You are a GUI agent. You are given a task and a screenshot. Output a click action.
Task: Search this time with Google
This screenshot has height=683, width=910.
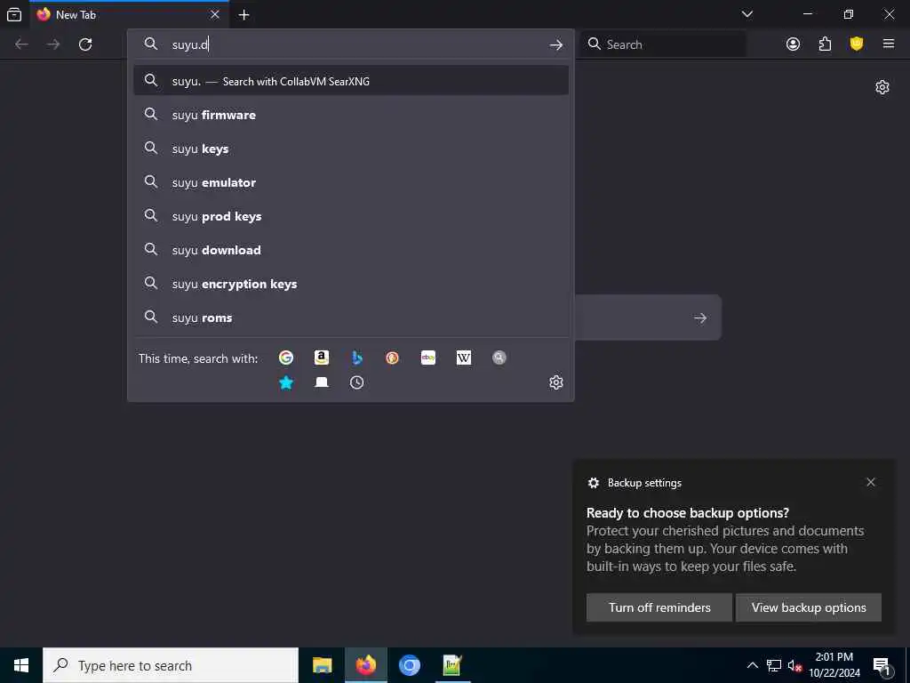pyautogui.click(x=285, y=358)
